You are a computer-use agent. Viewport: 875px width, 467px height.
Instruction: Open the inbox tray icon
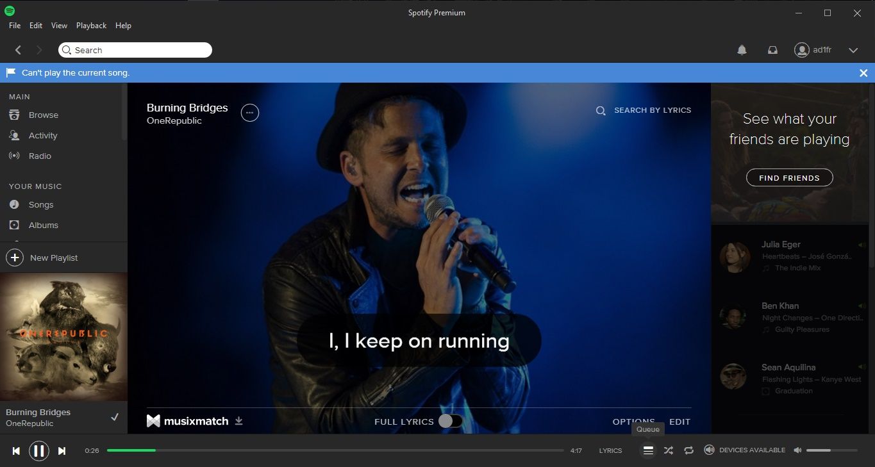[772, 50]
